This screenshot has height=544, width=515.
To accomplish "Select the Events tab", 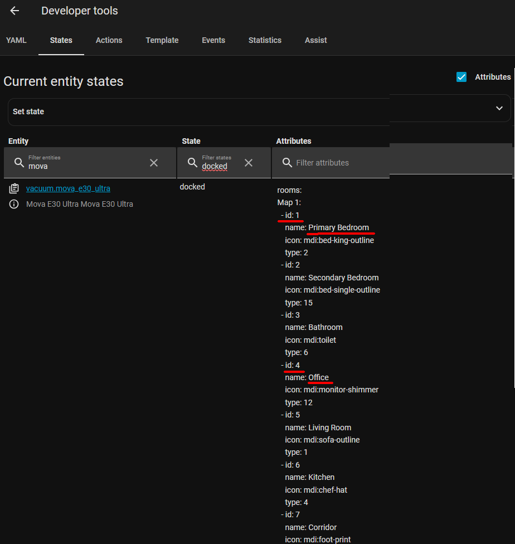I will [213, 40].
